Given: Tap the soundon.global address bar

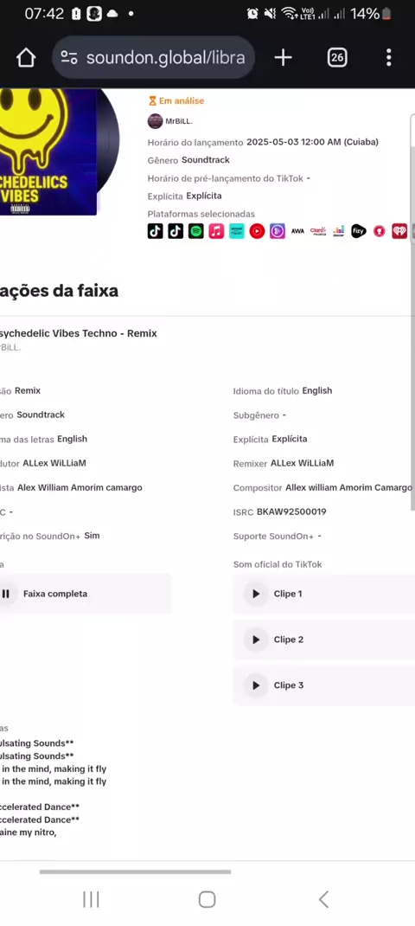Looking at the screenshot, I should point(154,57).
